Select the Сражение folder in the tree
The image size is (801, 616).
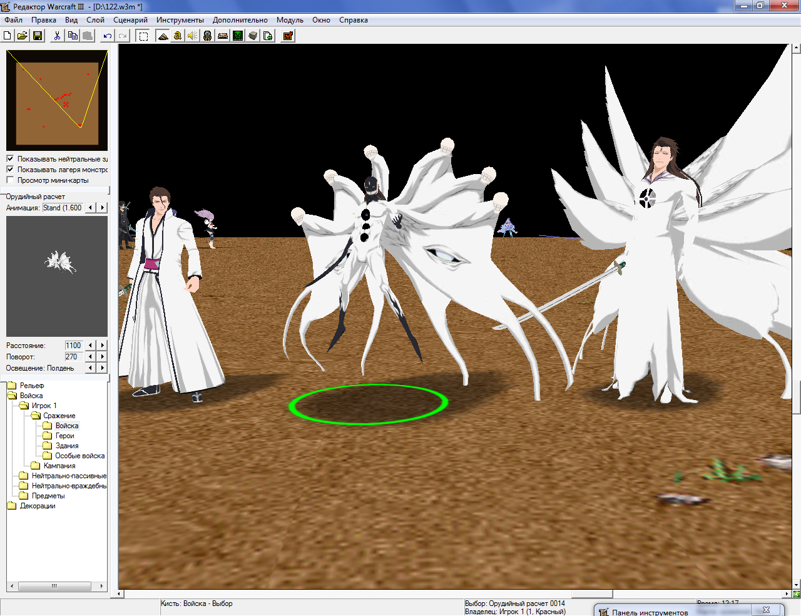[59, 416]
